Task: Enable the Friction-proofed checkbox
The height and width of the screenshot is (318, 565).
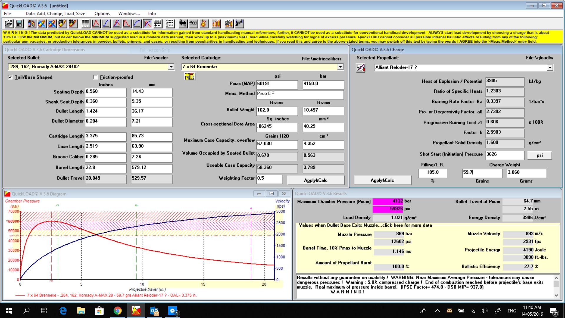Action: pos(95,77)
